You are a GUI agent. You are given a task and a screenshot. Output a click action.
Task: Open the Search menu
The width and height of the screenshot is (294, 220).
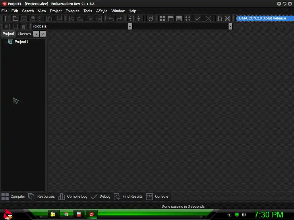pyautogui.click(x=28, y=11)
